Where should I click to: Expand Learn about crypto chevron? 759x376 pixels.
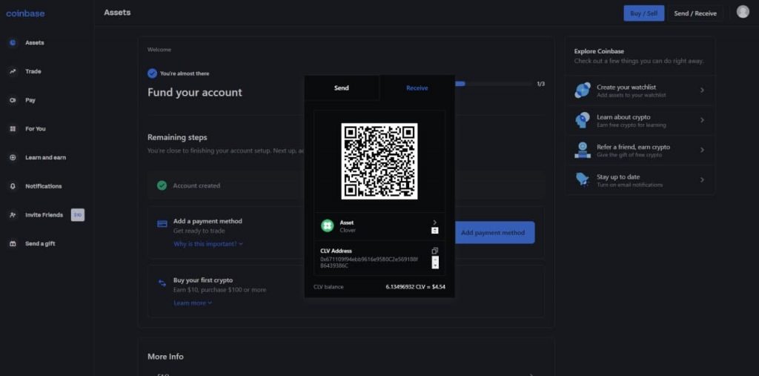pos(703,120)
